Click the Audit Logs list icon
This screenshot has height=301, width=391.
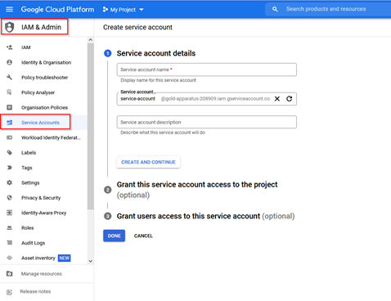point(10,243)
